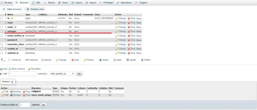Tick the checkbox for the usertype column
Screen dimensions: 257x110
2,31
